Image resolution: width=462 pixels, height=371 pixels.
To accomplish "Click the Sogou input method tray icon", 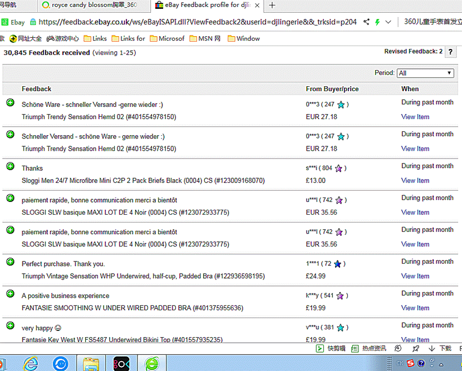I will point(410,363).
